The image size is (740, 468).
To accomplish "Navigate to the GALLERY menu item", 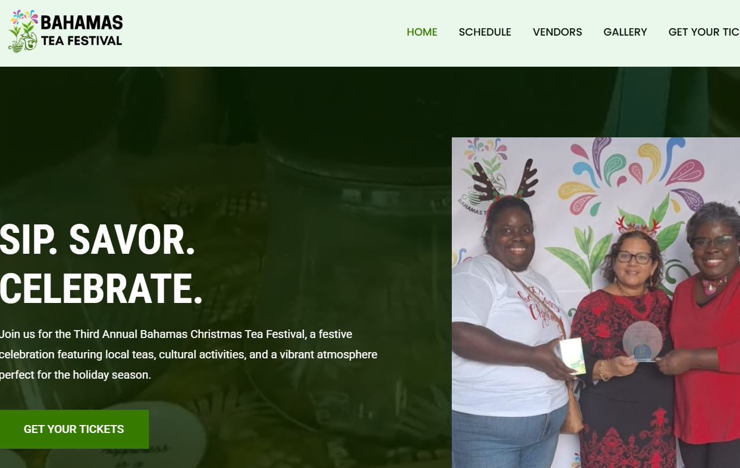I will coord(625,32).
